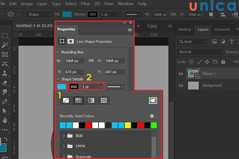Open the Recently Used Colors gear menu

(x=153, y=116)
